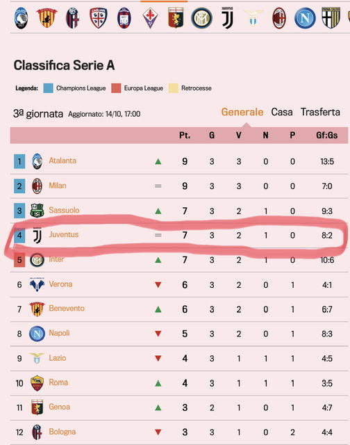Click the Fiorentina crest in team bar
350x445 pixels.
[x=150, y=17]
